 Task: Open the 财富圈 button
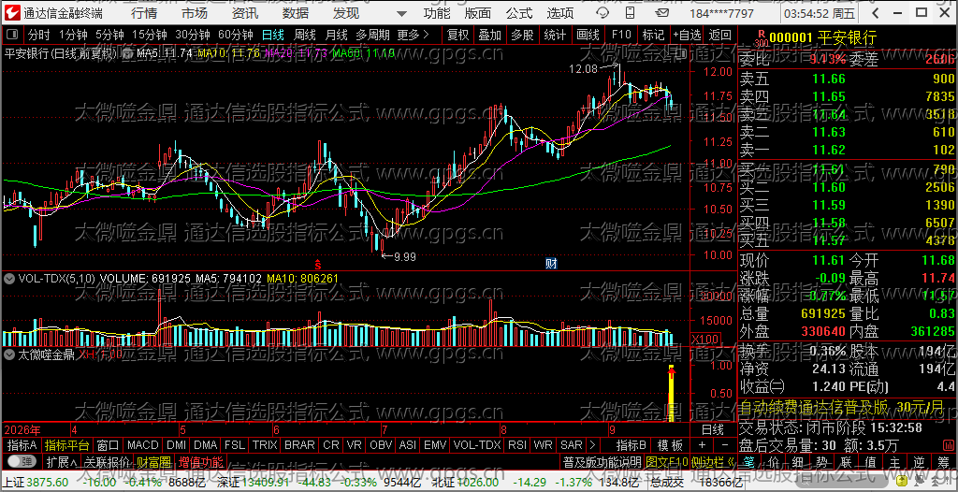click(x=153, y=461)
